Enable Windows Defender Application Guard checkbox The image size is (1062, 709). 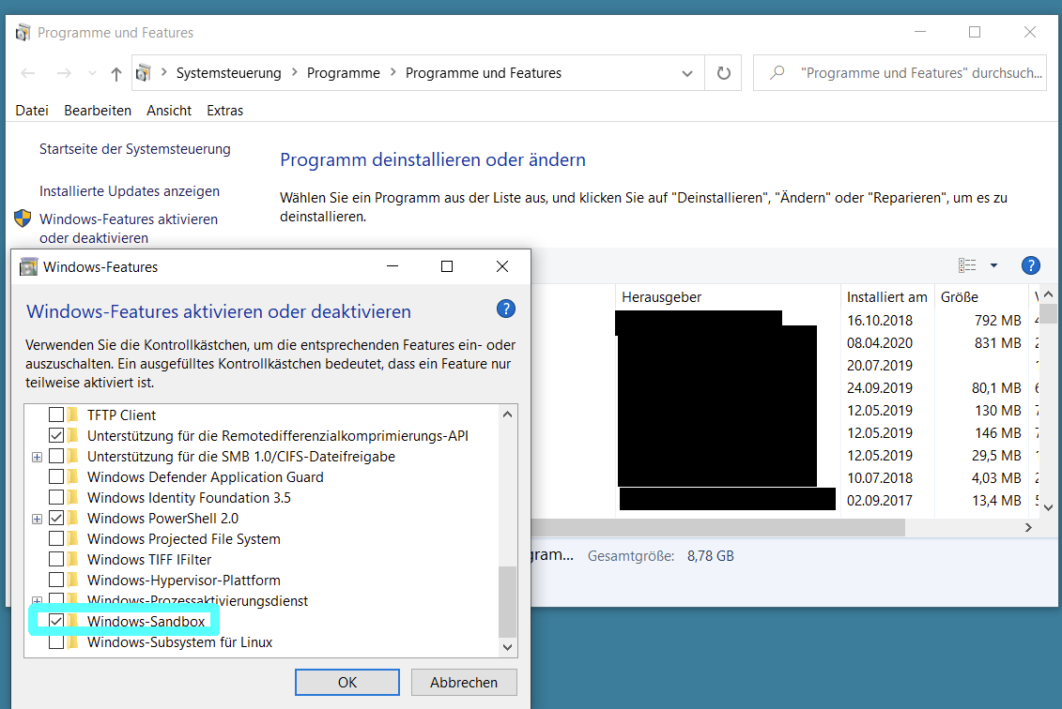(x=56, y=477)
